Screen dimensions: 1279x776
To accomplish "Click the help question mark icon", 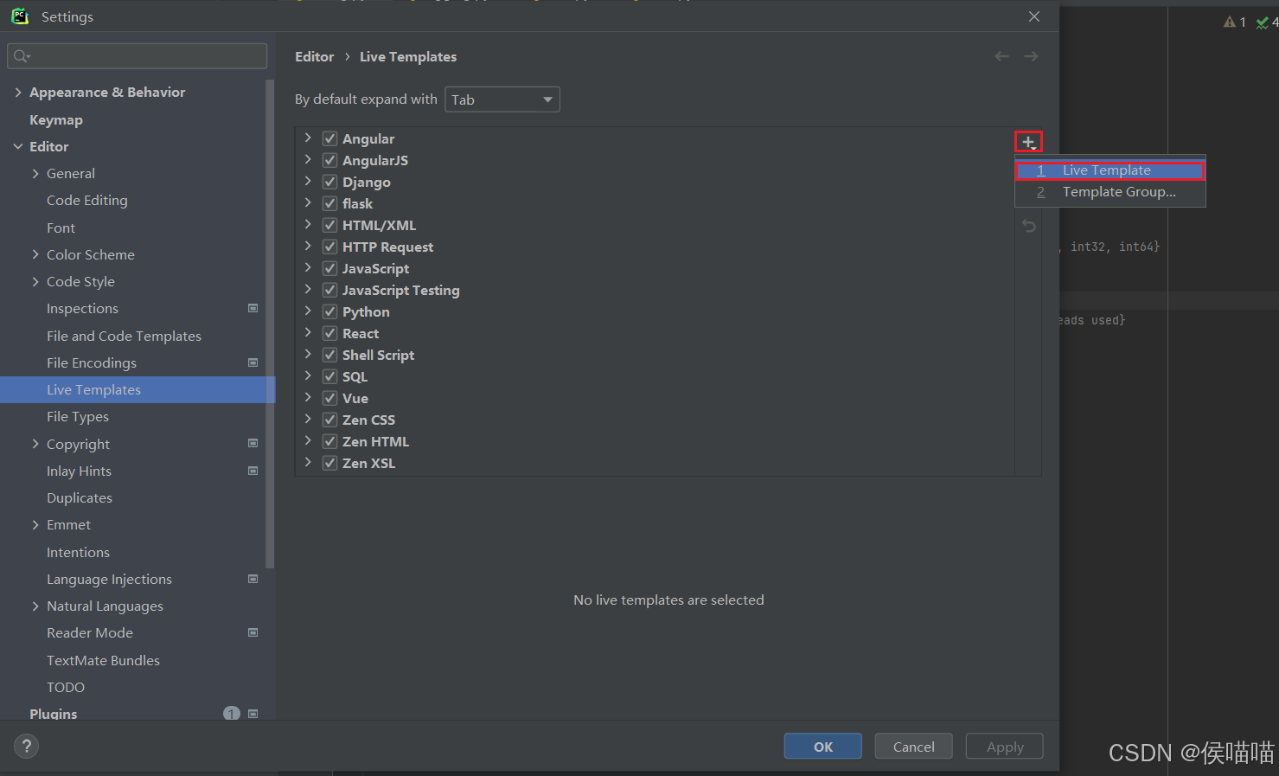I will coord(27,746).
